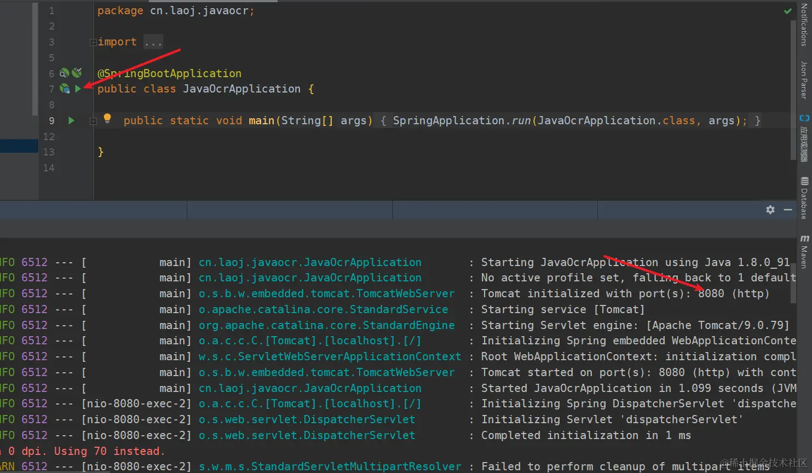Open the Notifications tool window
Viewport: 812px width, 473px height.
[804, 25]
